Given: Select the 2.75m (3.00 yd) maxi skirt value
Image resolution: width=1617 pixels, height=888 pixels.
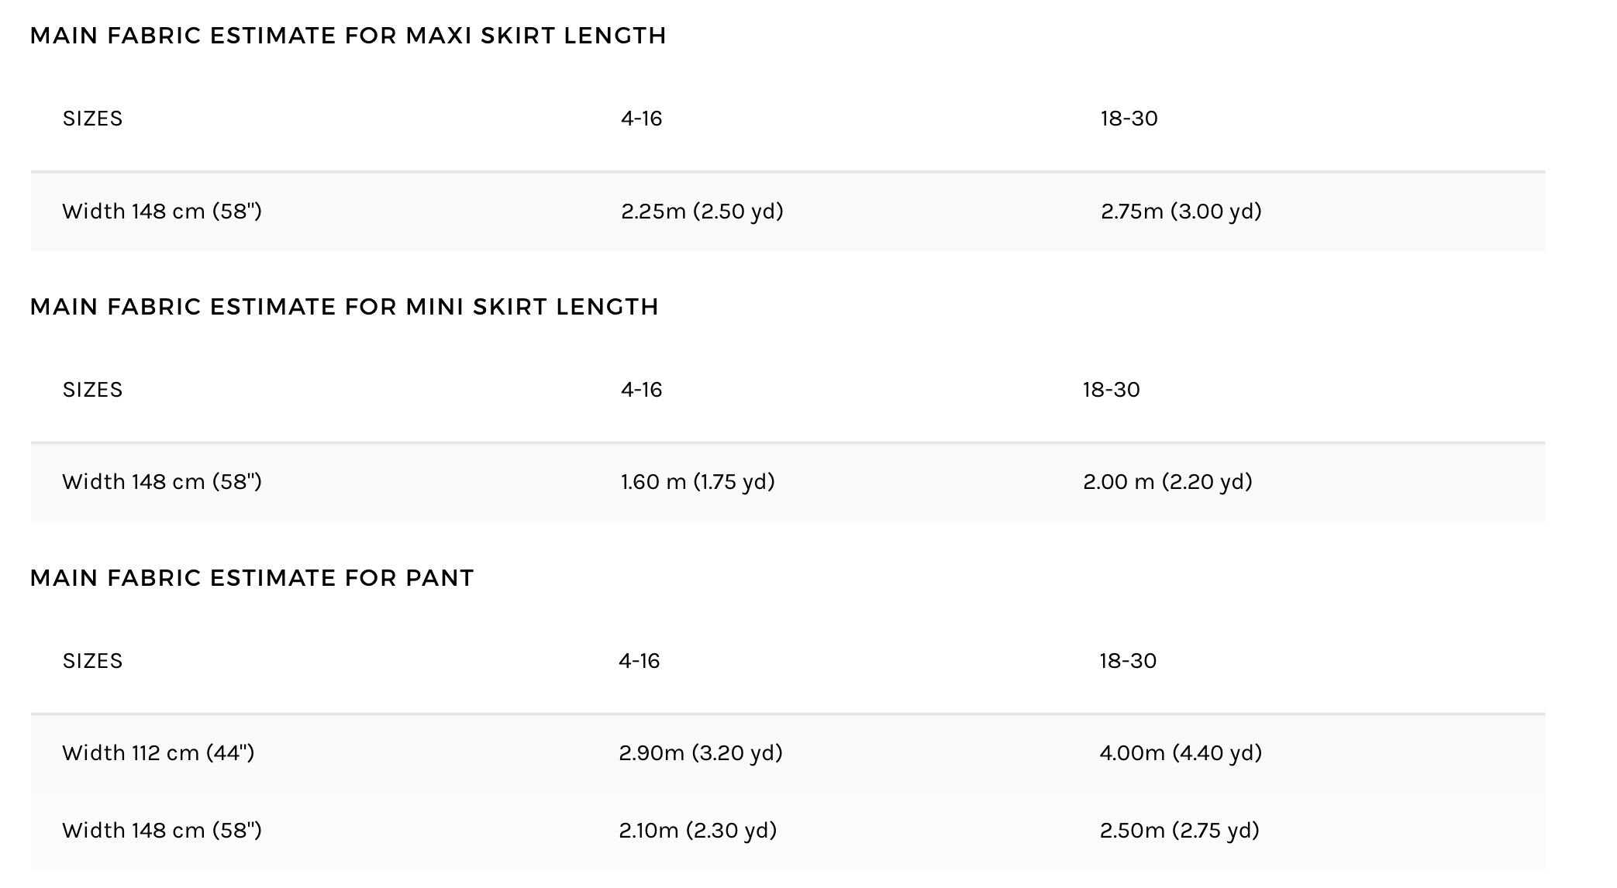Looking at the screenshot, I should [1181, 211].
